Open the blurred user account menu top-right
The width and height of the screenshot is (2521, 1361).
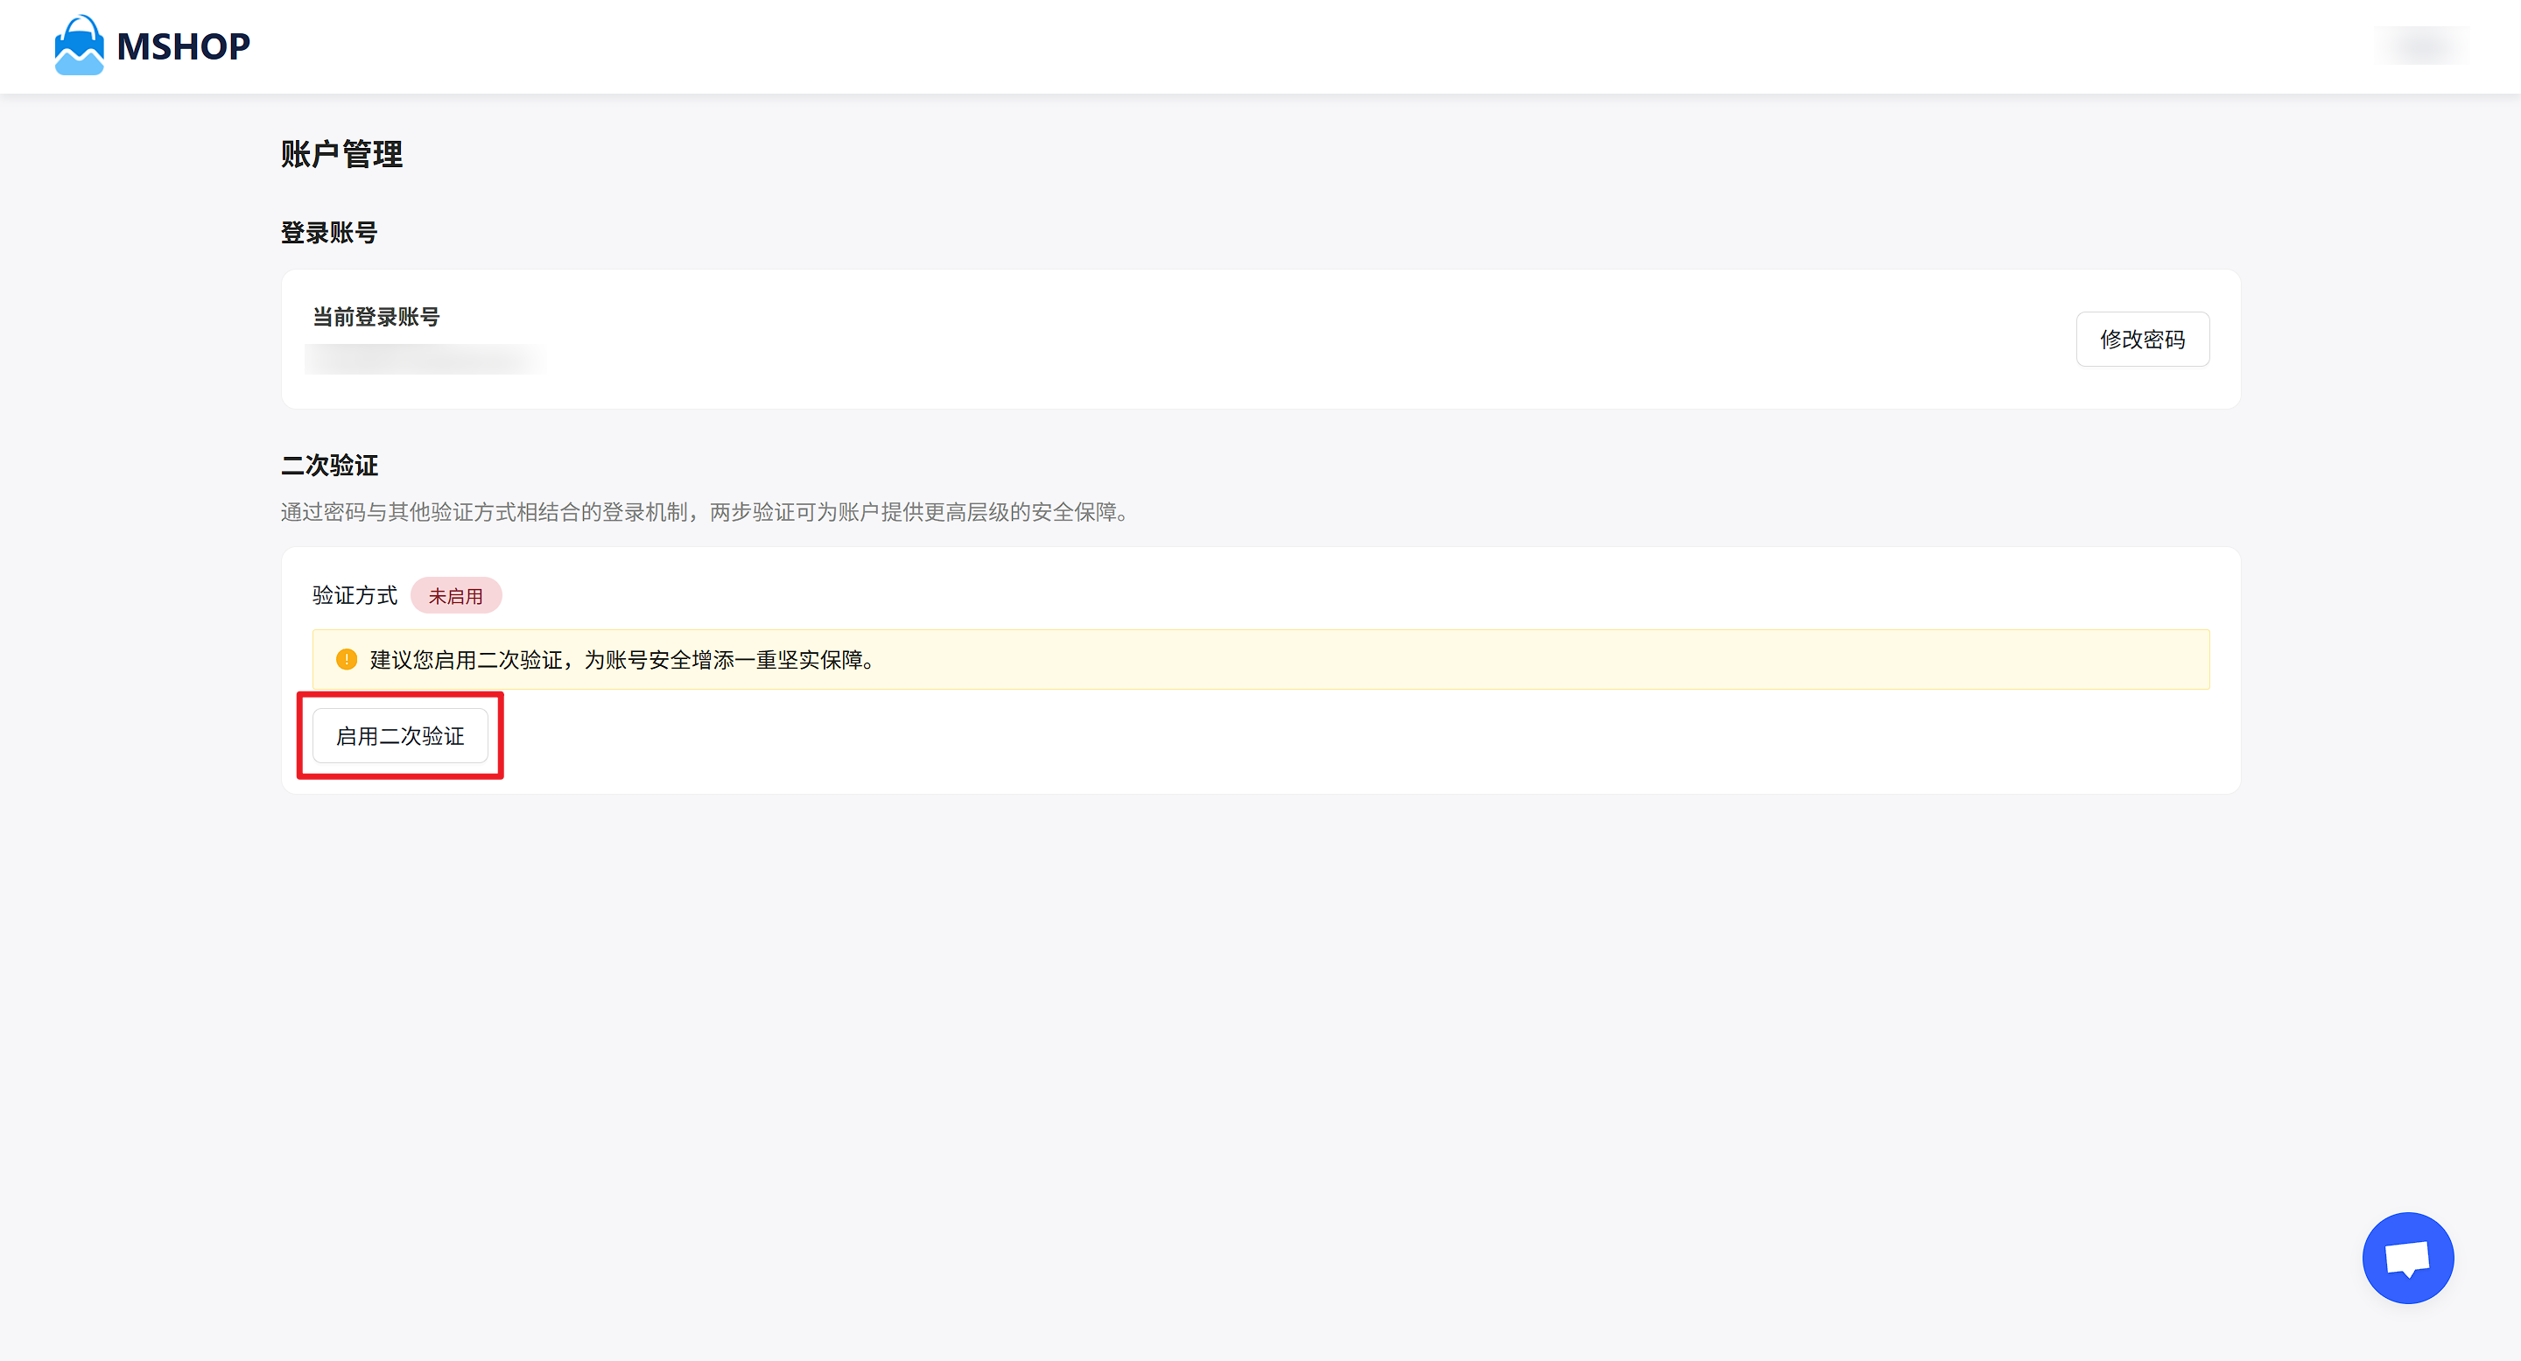2423,46
